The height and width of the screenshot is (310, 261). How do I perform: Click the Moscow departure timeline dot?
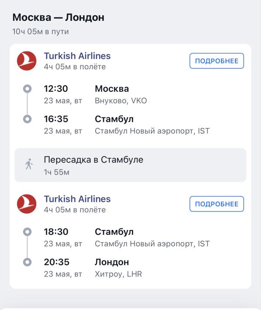(27, 89)
